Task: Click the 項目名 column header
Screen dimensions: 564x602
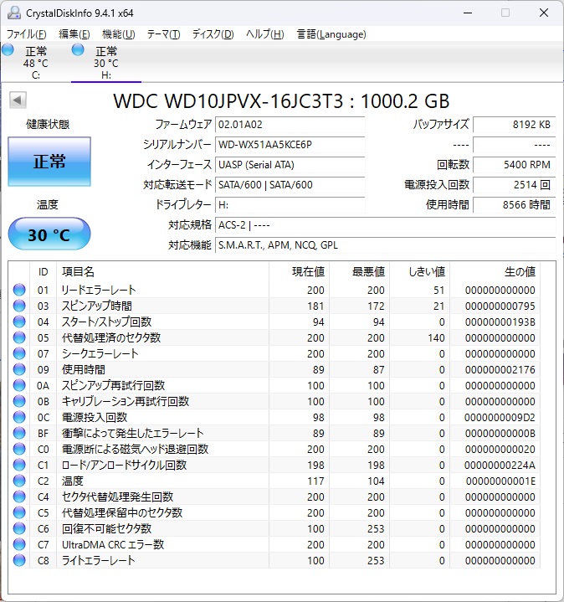Action: tap(162, 272)
